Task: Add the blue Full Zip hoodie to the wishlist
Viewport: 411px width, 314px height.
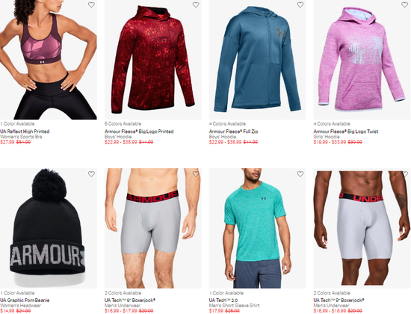Action: 300,4
